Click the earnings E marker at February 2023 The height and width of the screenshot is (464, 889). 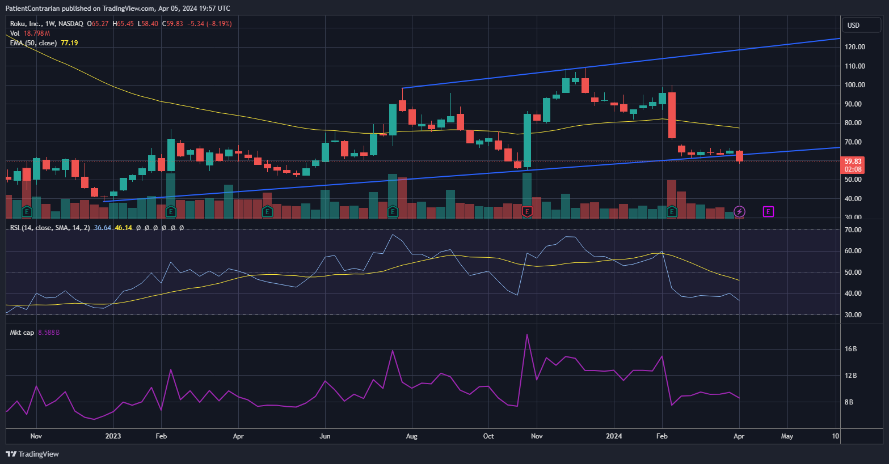(x=170, y=212)
